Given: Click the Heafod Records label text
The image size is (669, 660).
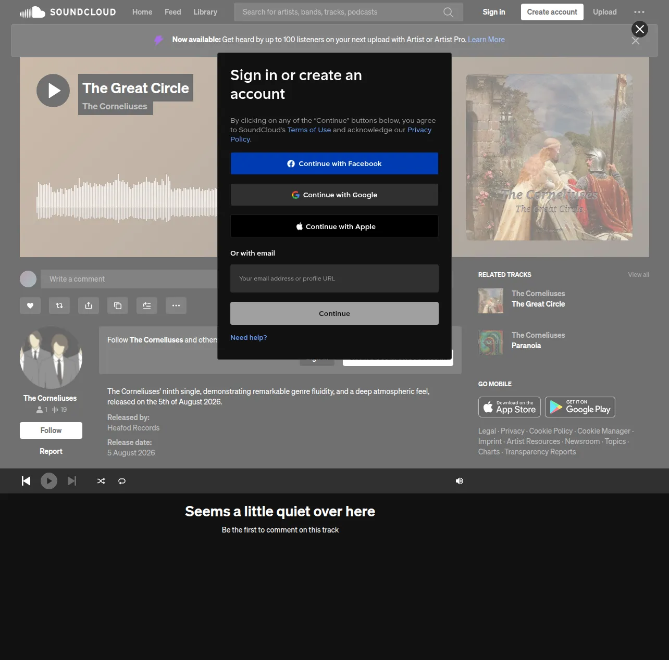Looking at the screenshot, I should coord(133,428).
